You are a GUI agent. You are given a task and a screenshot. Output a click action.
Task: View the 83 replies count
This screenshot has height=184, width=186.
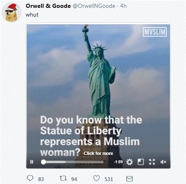click(41, 179)
